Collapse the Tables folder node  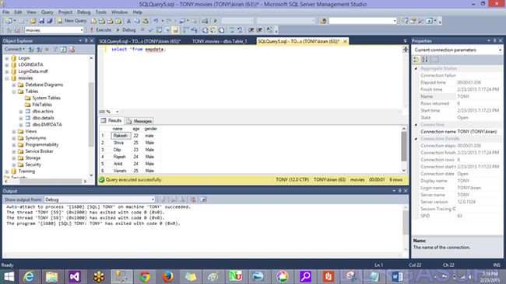(14, 92)
